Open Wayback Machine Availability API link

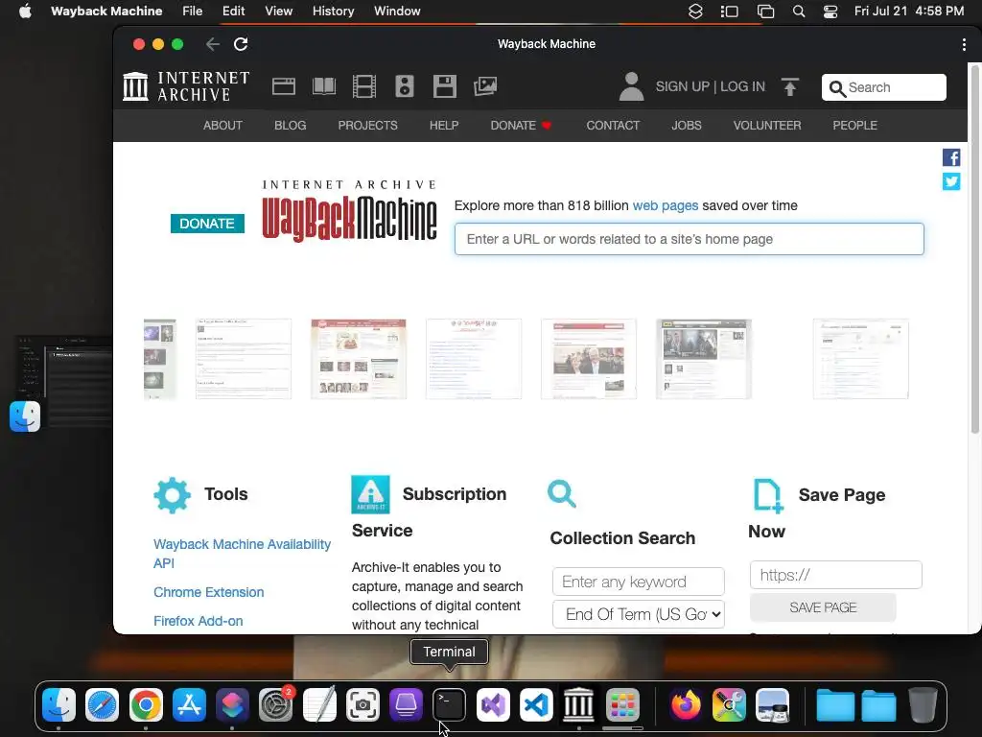(242, 554)
